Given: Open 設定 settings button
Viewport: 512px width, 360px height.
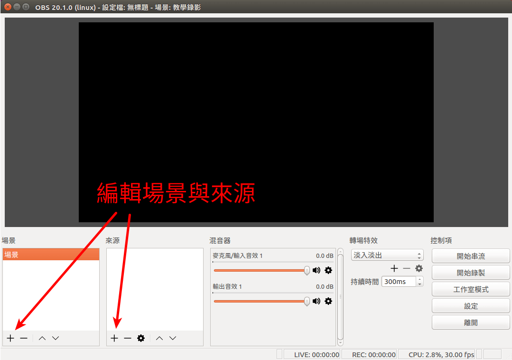Looking at the screenshot, I should (x=471, y=306).
